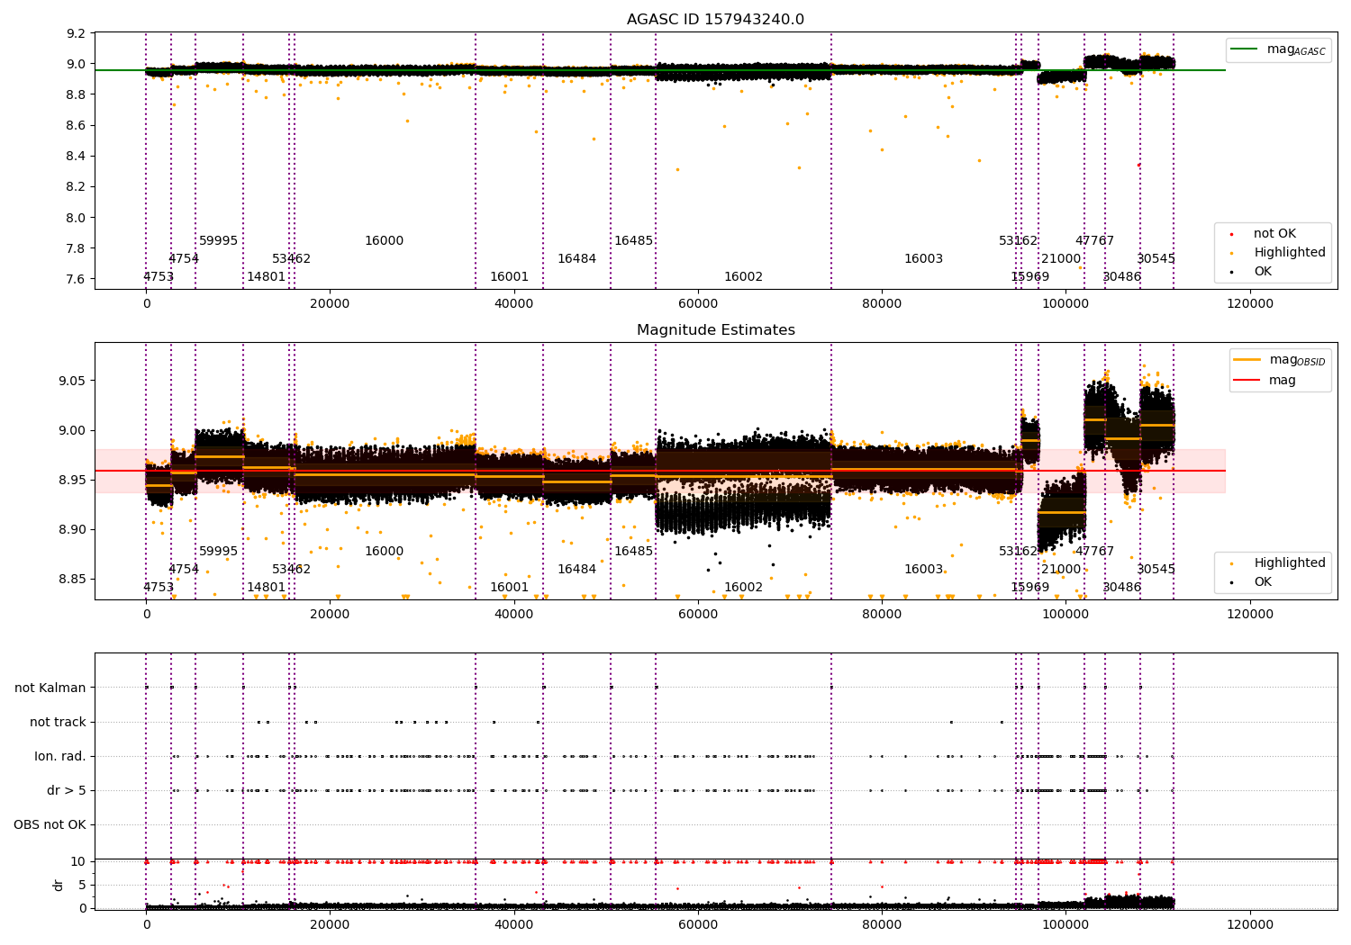1351x945 pixels.
Task: Click x-tick '20000' under top plot
Action: [330, 304]
